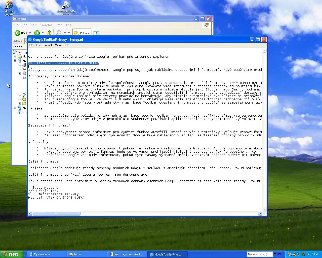Go up one folder level in terms window
This screenshot has width=322, height=258.
[49, 33]
